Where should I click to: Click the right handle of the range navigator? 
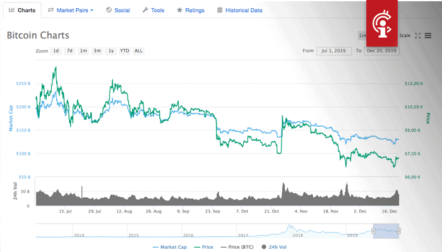[x=399, y=231]
